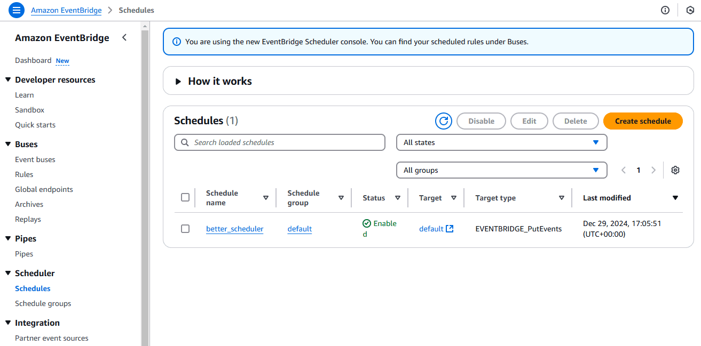Check the better_scheduler row checkbox
701x346 pixels.
click(185, 229)
